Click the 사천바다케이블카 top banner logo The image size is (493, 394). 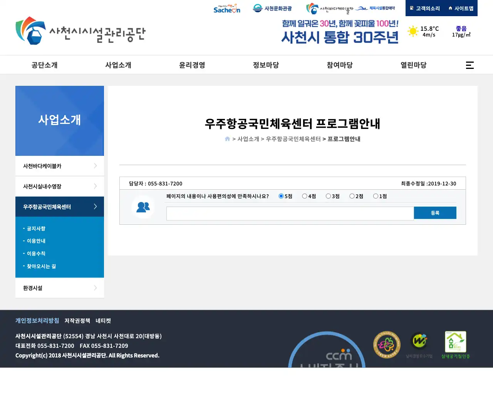click(x=329, y=8)
